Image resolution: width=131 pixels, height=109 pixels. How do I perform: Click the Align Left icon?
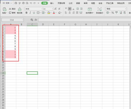[x=66, y=13]
